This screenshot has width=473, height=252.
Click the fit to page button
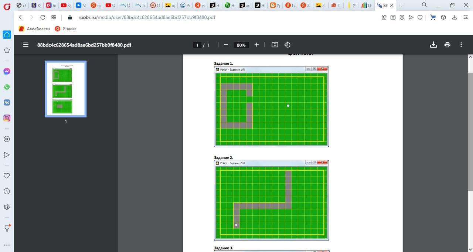pyautogui.click(x=275, y=45)
